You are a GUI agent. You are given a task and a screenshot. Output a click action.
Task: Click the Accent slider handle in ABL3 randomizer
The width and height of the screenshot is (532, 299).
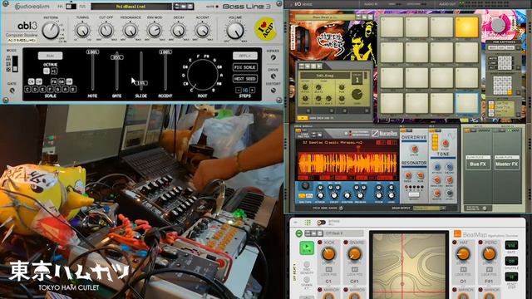165,52
